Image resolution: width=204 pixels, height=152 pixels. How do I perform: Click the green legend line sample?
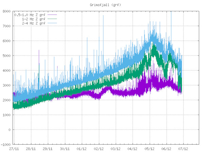pos(52,19)
